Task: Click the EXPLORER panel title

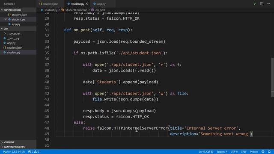Action: pos(9,4)
